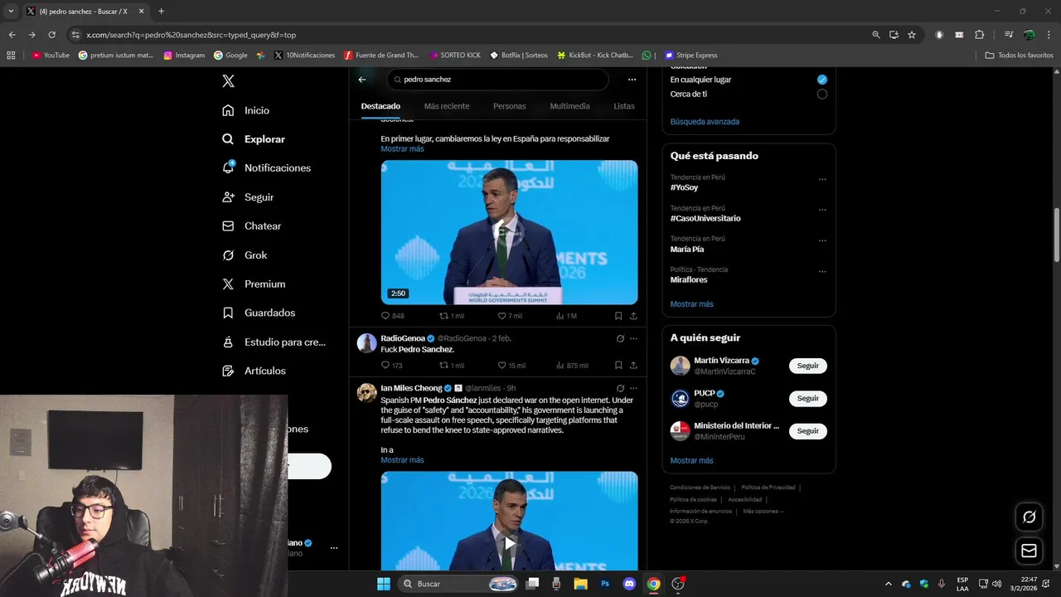Open Chatear messages in the sidebar

click(x=252, y=226)
